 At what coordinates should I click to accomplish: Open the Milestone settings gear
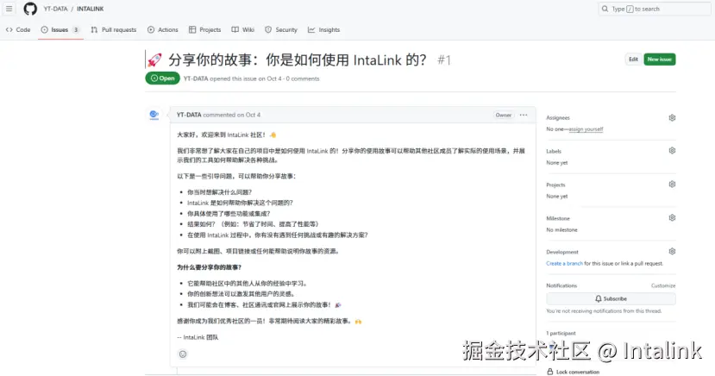pos(672,218)
